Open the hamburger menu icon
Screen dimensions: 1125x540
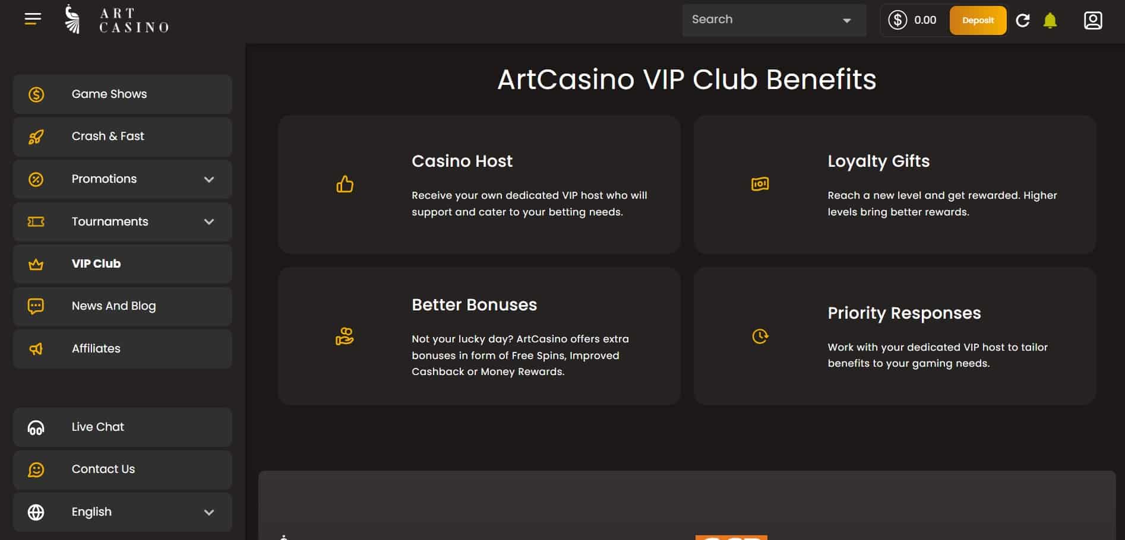tap(33, 19)
